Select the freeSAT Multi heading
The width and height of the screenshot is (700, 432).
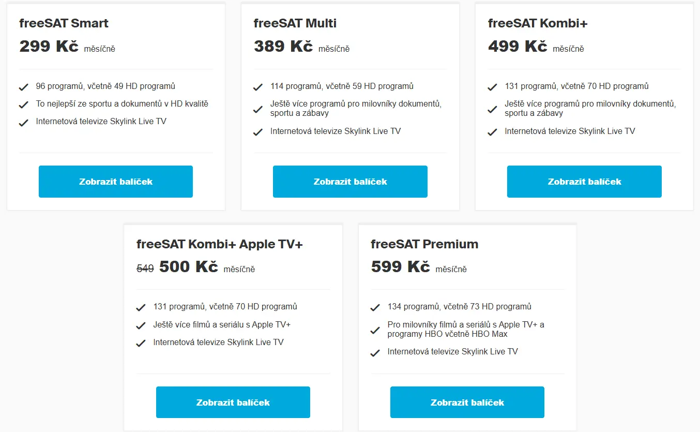pos(295,23)
